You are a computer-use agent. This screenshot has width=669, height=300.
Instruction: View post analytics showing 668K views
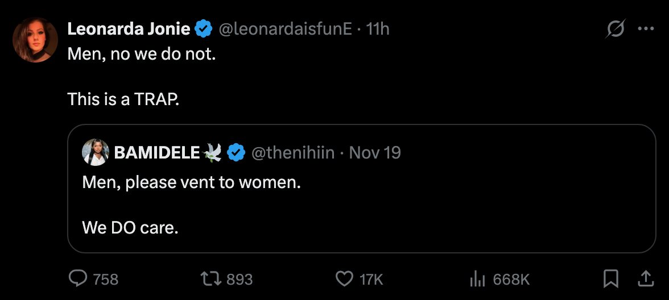pos(476,279)
